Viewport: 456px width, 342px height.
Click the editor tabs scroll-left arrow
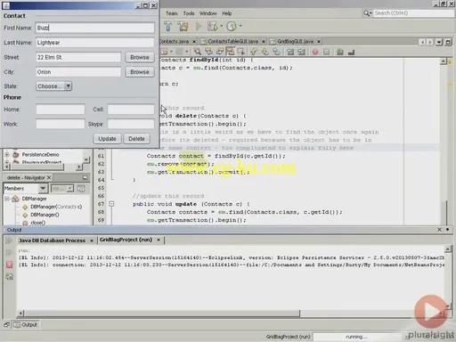click(x=422, y=42)
